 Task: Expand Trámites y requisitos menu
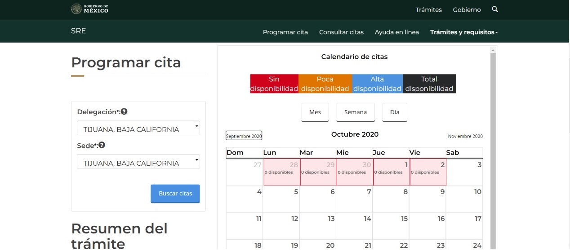[464, 32]
